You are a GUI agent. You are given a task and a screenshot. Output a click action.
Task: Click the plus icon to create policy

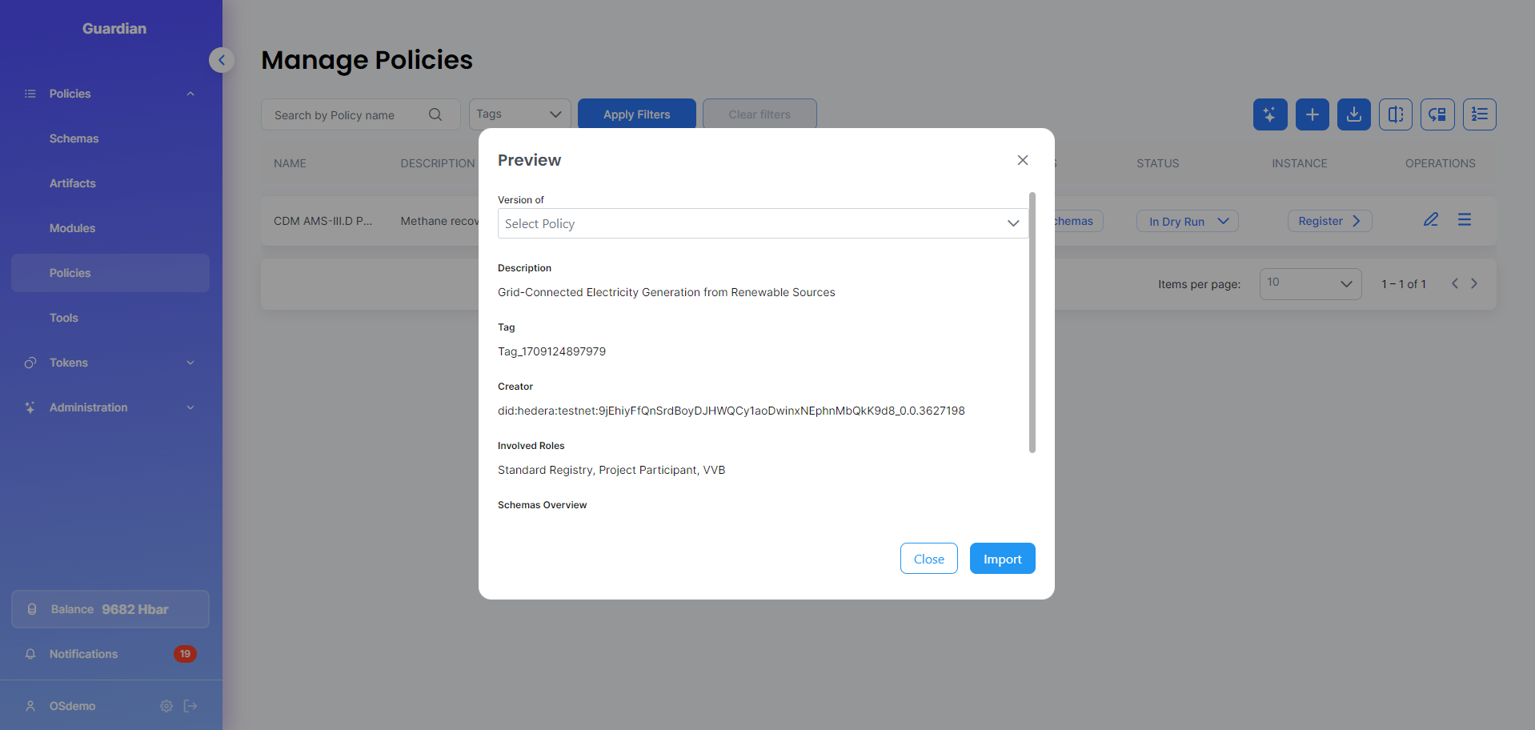coord(1312,114)
